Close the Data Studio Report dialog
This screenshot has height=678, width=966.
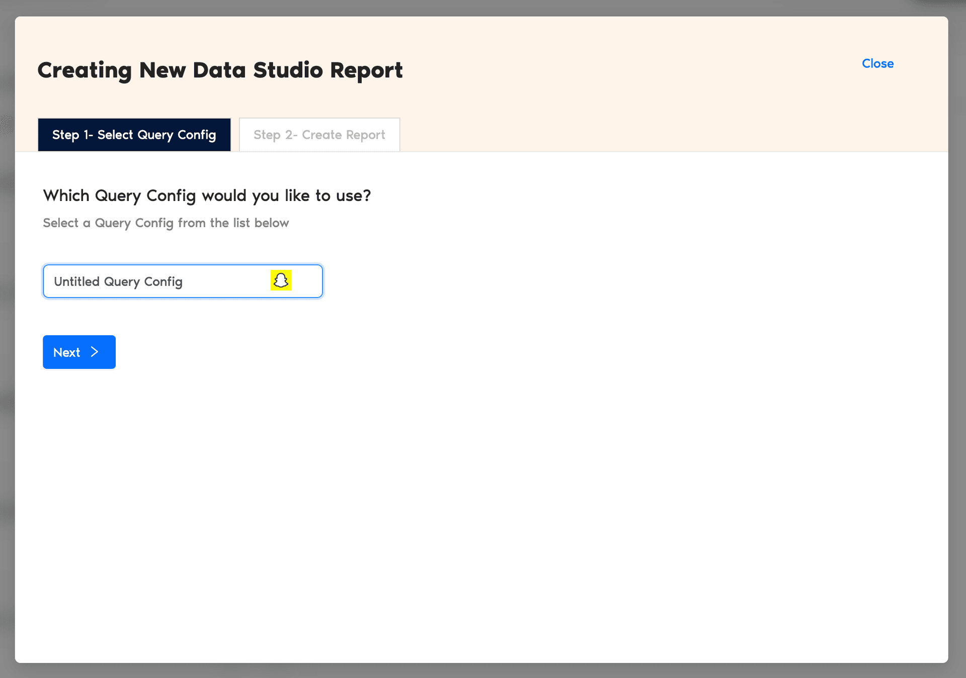pyautogui.click(x=877, y=63)
